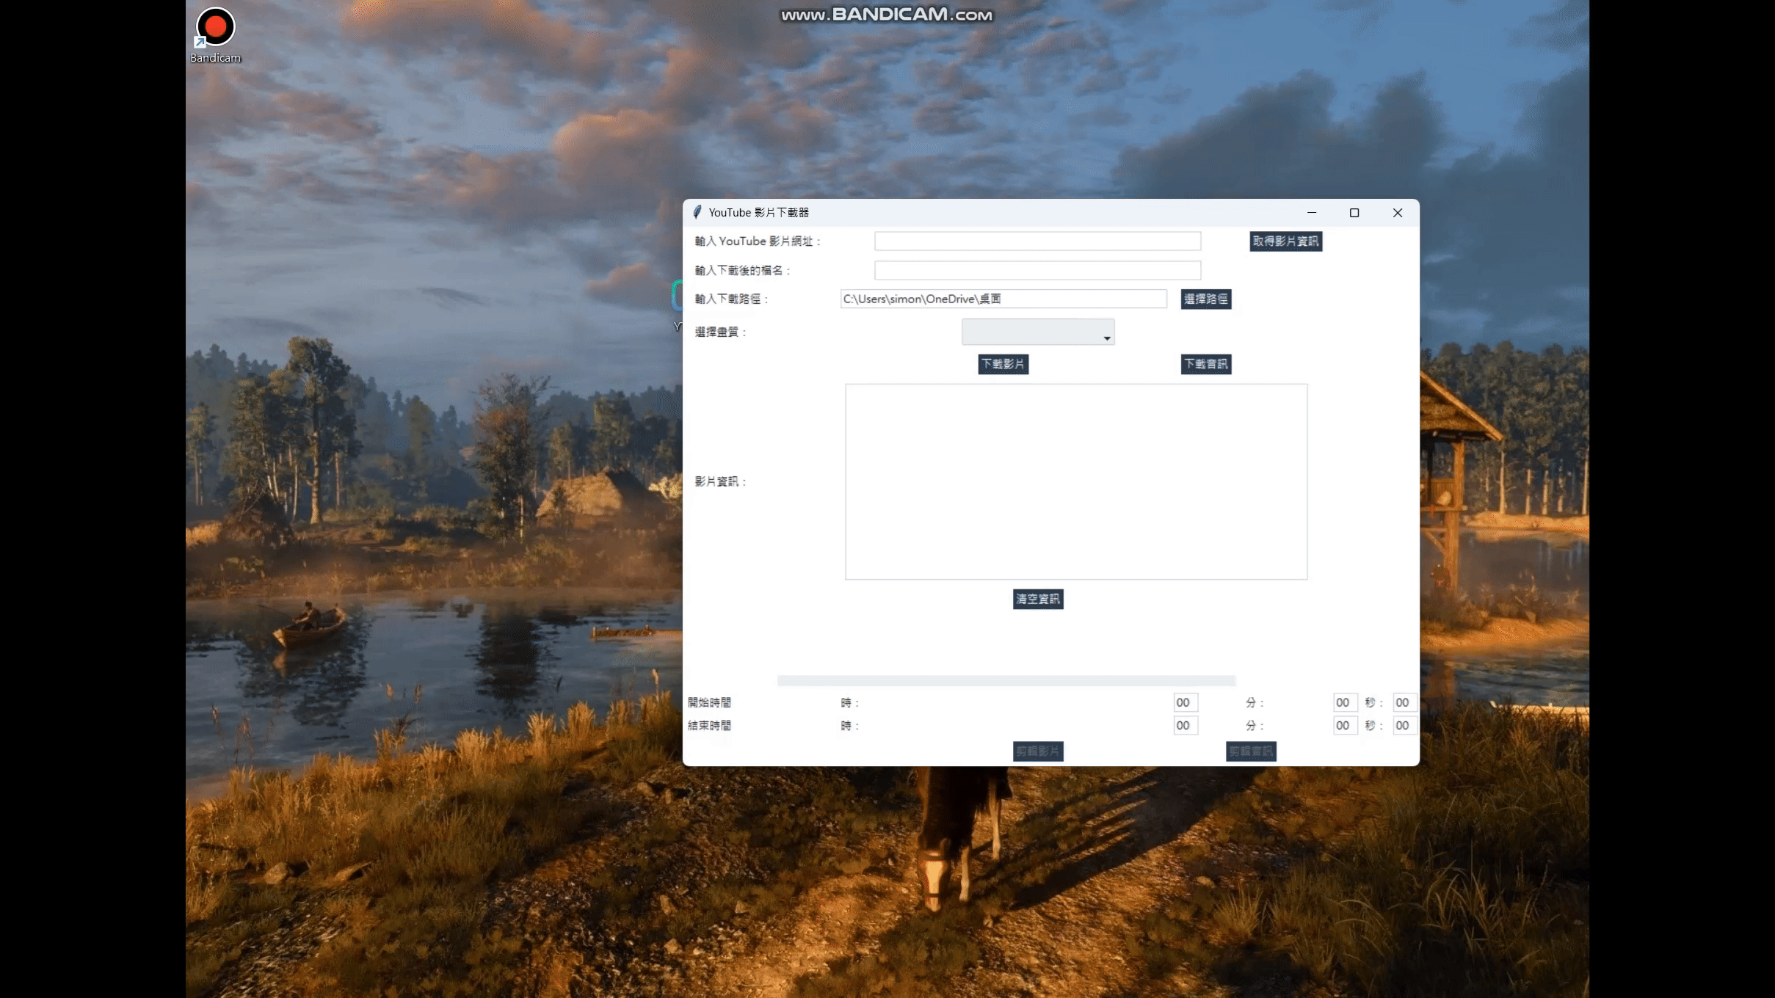This screenshot has width=1775, height=998.
Task: Close the YouTube 影片下載器 window
Action: click(x=1397, y=212)
